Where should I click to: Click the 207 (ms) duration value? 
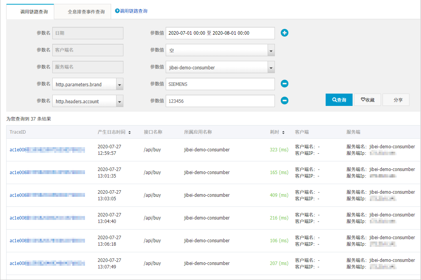(x=279, y=263)
